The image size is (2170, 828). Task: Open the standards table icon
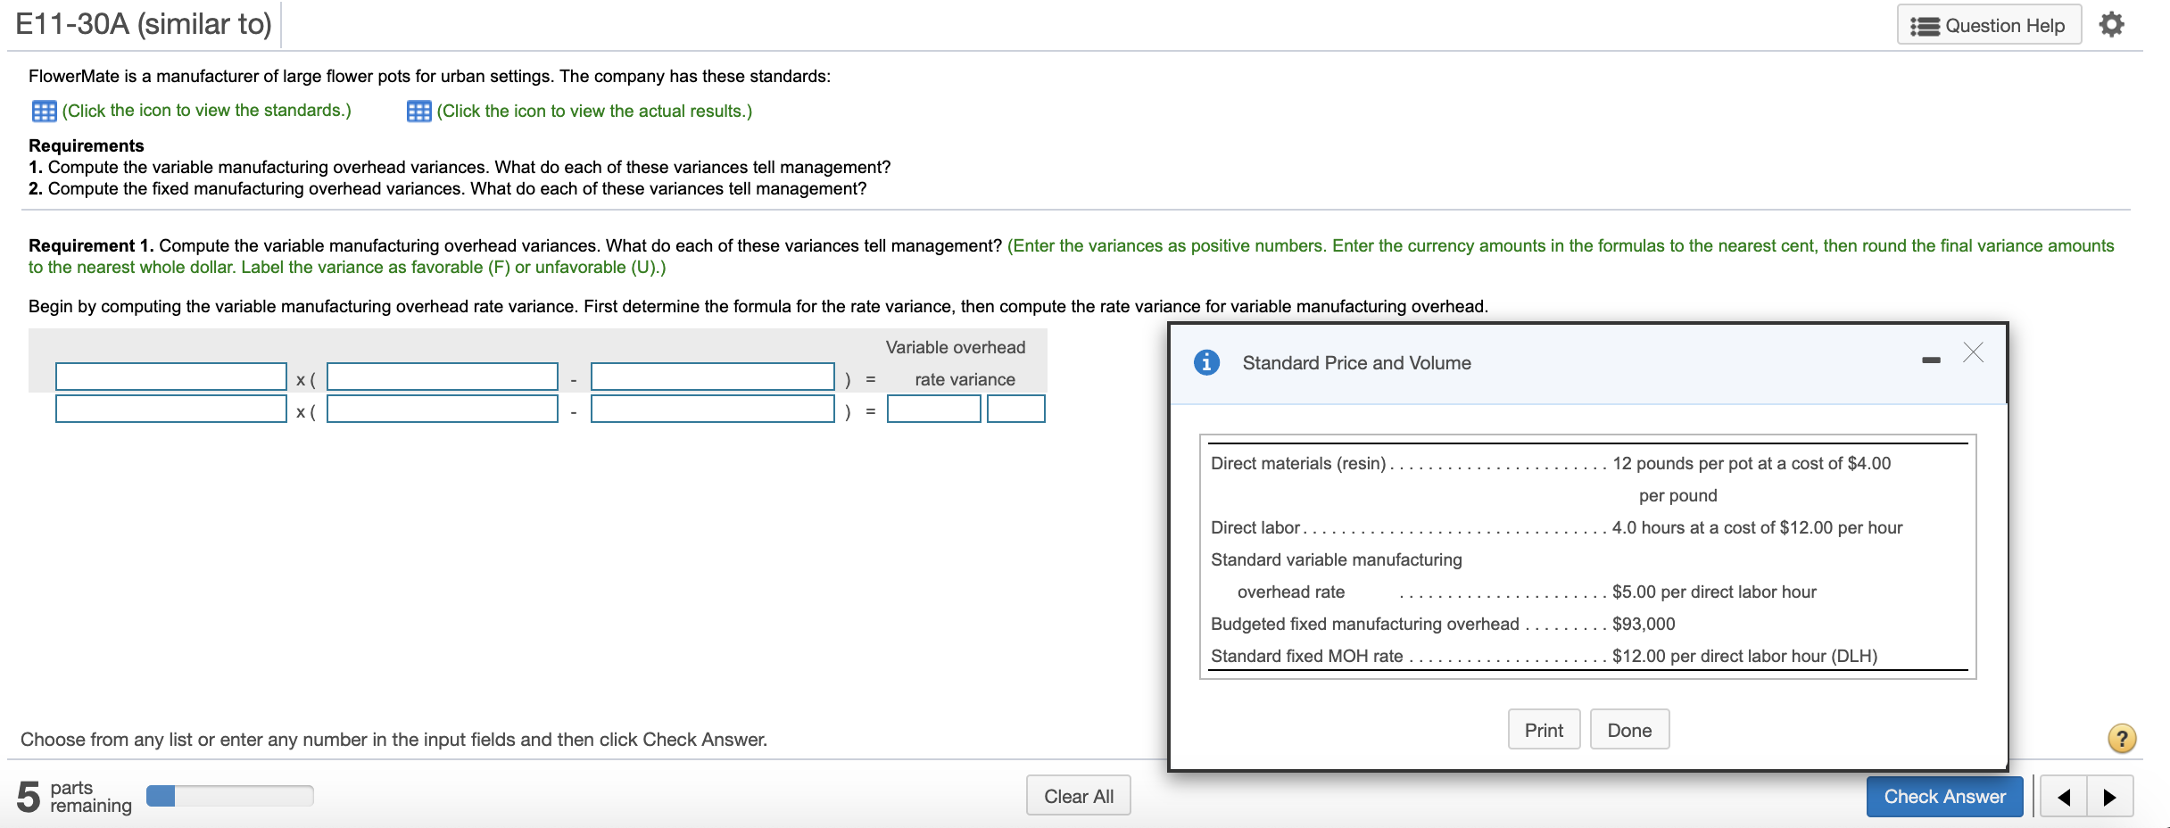pos(44,111)
